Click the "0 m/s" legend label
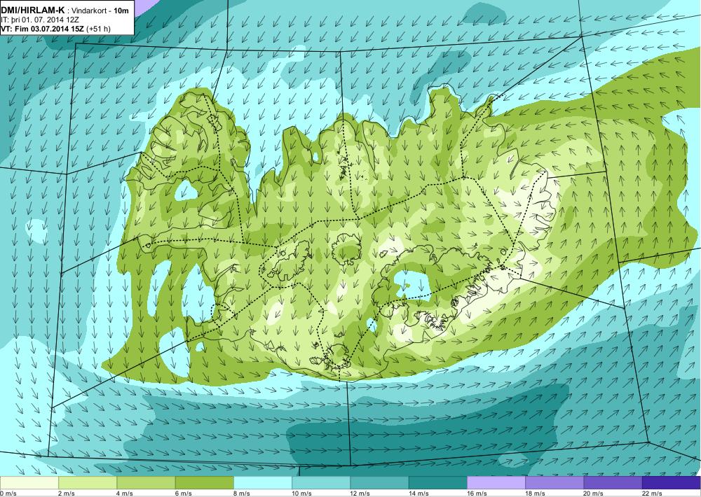Screen dimensions: 701x497 point(8,493)
